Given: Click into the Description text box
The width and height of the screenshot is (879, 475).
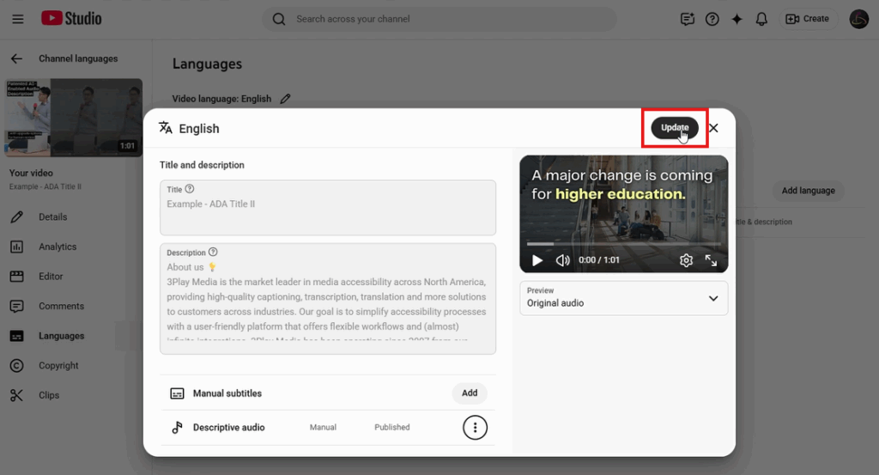Looking at the screenshot, I should pyautogui.click(x=327, y=299).
